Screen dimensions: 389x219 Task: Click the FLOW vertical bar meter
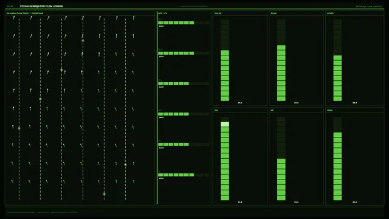(x=281, y=60)
